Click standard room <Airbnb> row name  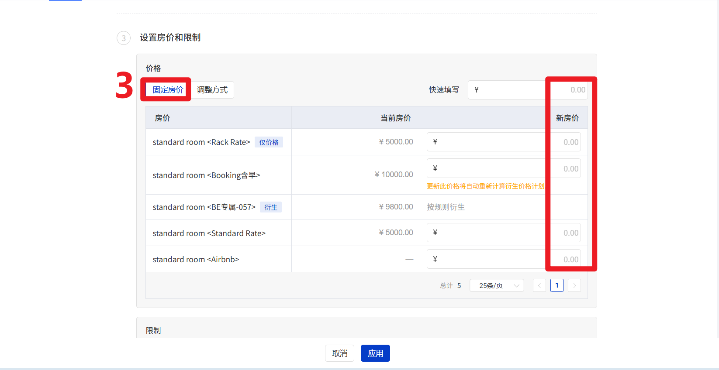[196, 260]
